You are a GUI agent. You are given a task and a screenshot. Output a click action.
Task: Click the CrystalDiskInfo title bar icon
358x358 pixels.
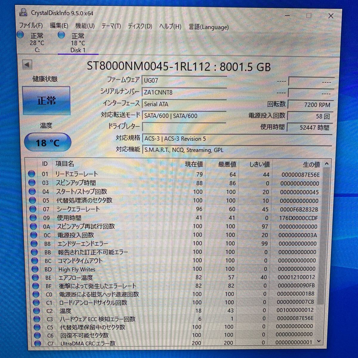(x=23, y=13)
